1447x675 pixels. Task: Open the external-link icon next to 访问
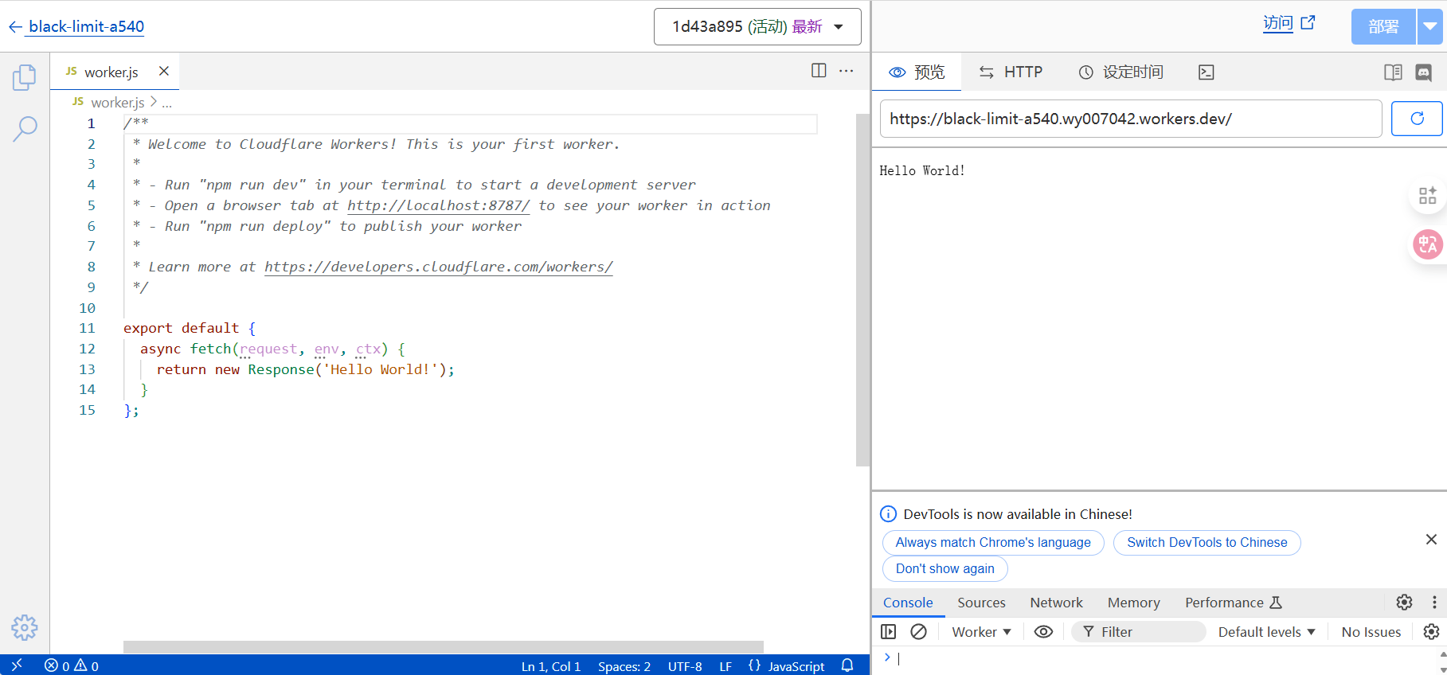click(1308, 23)
